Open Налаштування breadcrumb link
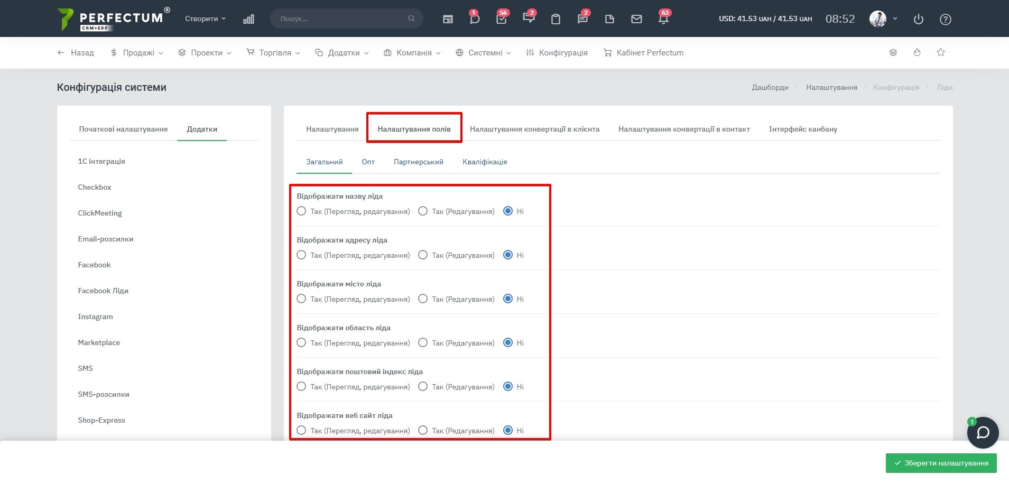1009x484 pixels. [x=831, y=87]
